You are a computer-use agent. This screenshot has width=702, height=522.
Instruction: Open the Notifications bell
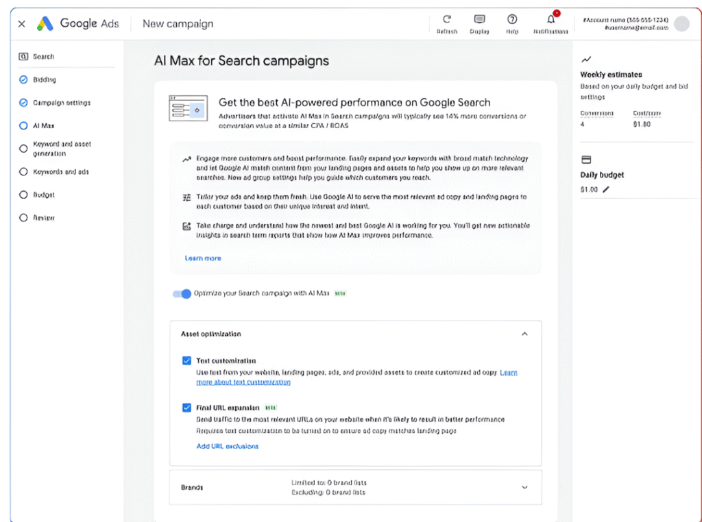pyautogui.click(x=550, y=19)
